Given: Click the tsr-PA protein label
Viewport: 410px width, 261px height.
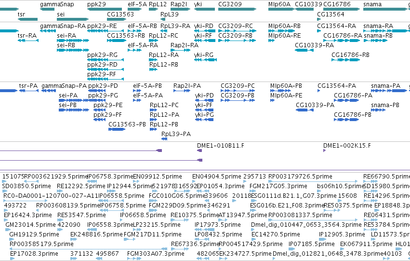Looking at the screenshot, I should [28, 86].
